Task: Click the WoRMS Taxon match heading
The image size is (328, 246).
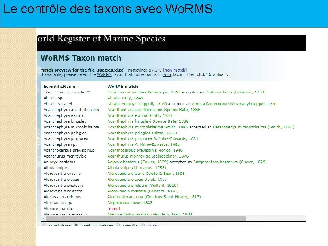Action: [x=81, y=58]
